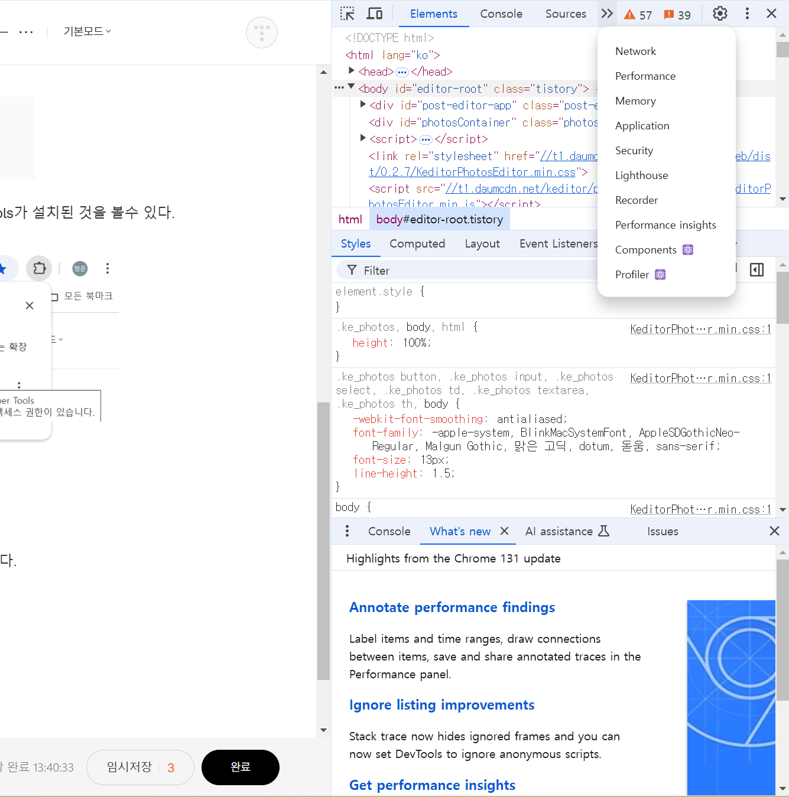The height and width of the screenshot is (797, 789).
Task: Expand the collapsed script contents ellipsis
Action: pos(426,140)
